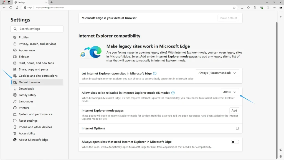
Task: Add this page to favorites star
Action: tap(234, 7)
